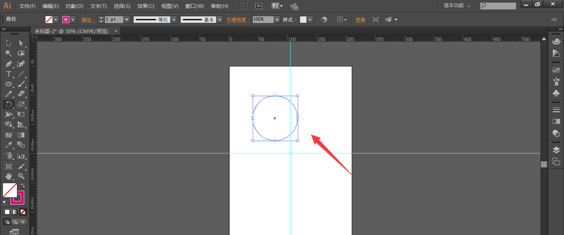The width and height of the screenshot is (564, 235).
Task: Open the Swatches panel icon
Action: 556,70
